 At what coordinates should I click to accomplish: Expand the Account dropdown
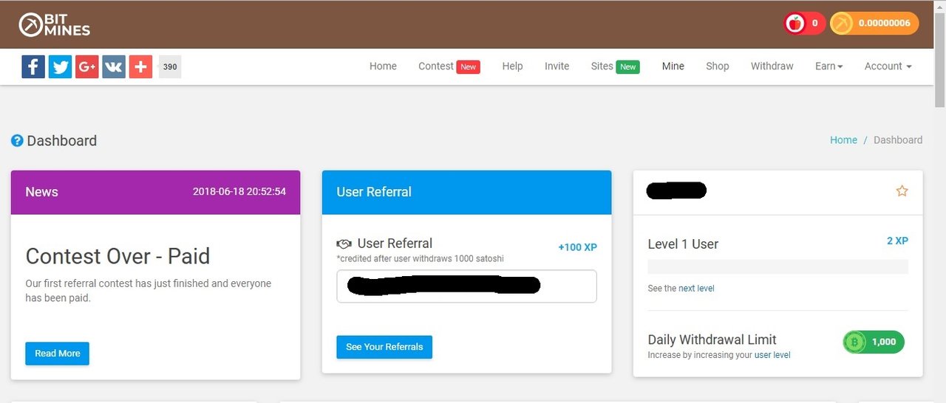click(x=888, y=66)
